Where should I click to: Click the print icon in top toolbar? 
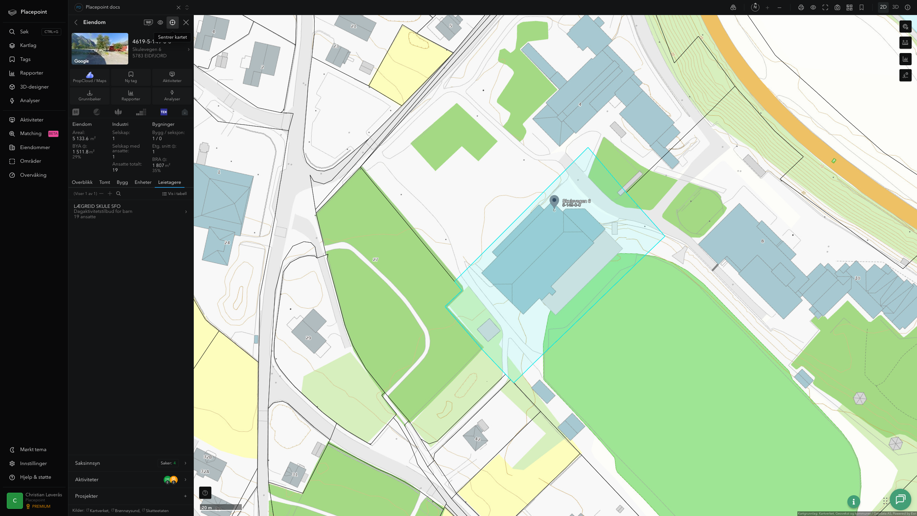coord(801,8)
